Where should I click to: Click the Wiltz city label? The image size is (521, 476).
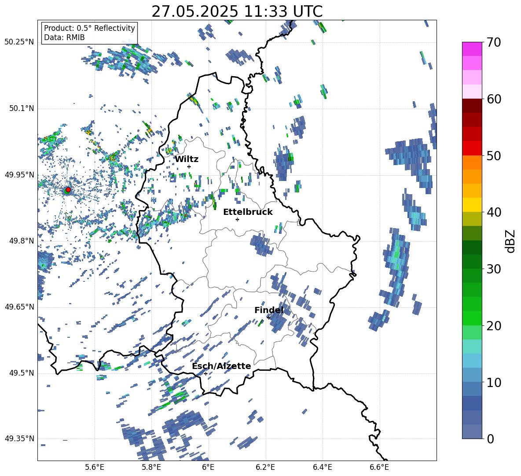coord(187,159)
